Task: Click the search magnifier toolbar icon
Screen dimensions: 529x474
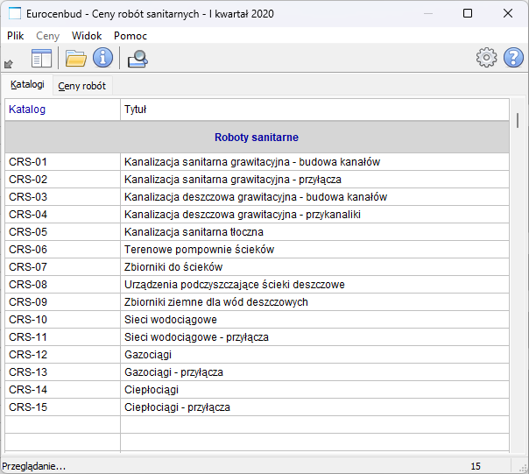Action: [138, 59]
